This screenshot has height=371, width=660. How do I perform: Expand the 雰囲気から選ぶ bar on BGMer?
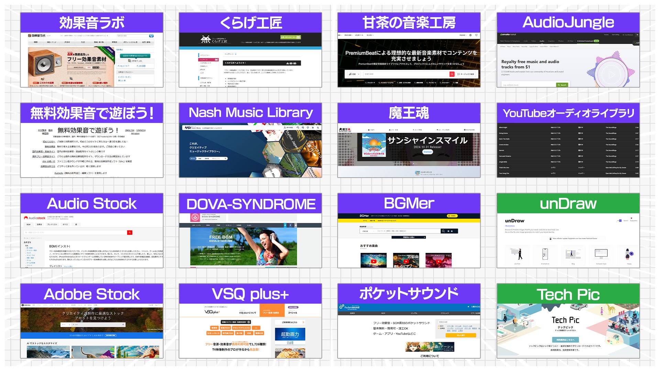click(409, 237)
